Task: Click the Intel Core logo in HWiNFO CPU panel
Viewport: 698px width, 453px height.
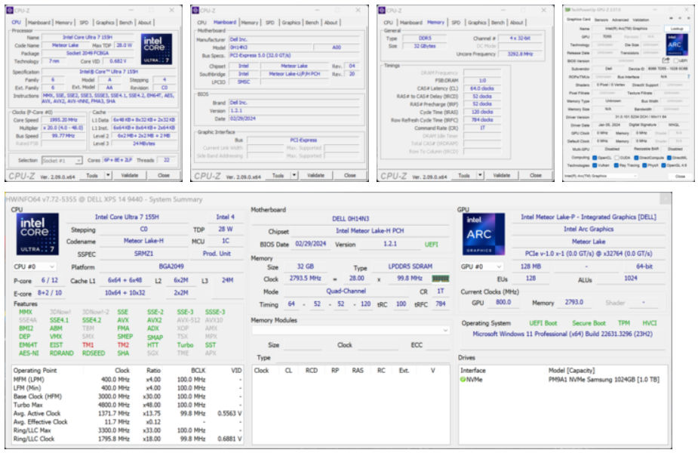Action: tap(38, 234)
